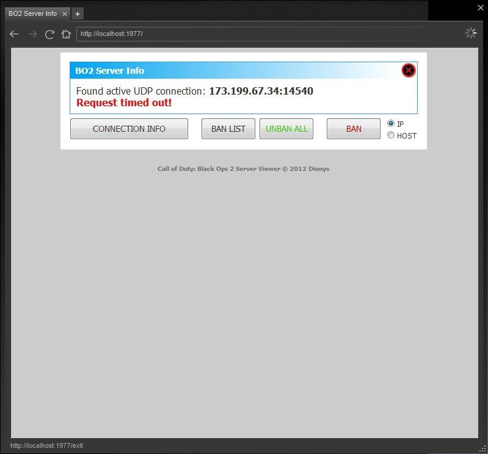
Task: Open the home page icon
Action: point(66,34)
